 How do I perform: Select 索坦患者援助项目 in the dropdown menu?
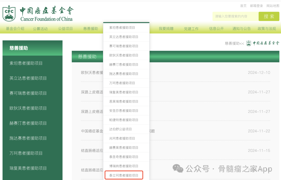tap(126, 28)
